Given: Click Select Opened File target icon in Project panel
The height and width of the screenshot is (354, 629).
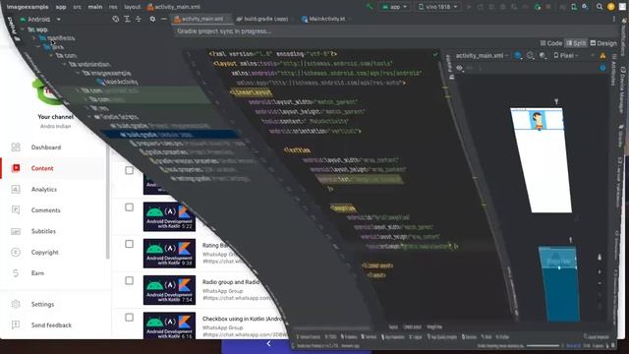Looking at the screenshot, I should tap(116, 19).
